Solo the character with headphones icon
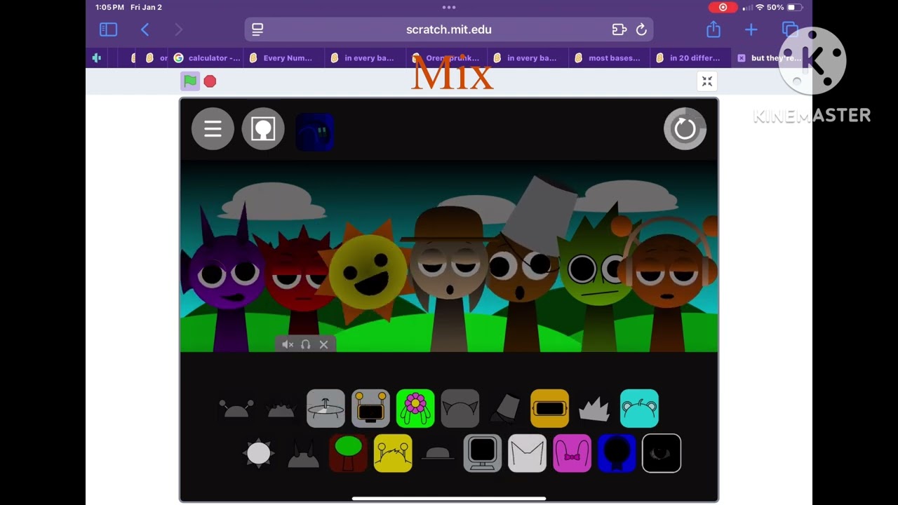The width and height of the screenshot is (898, 505). [x=305, y=344]
